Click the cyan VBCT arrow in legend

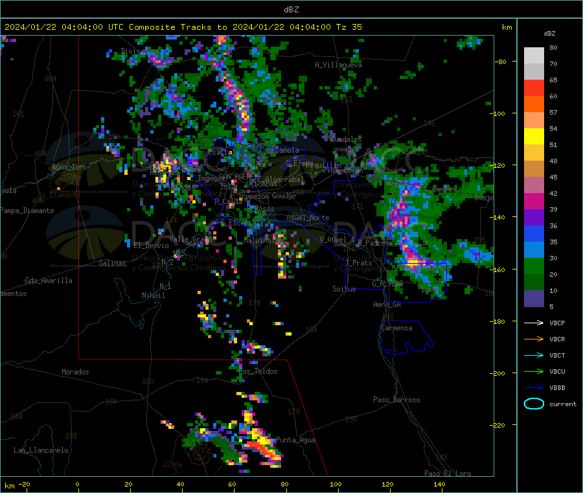(534, 355)
